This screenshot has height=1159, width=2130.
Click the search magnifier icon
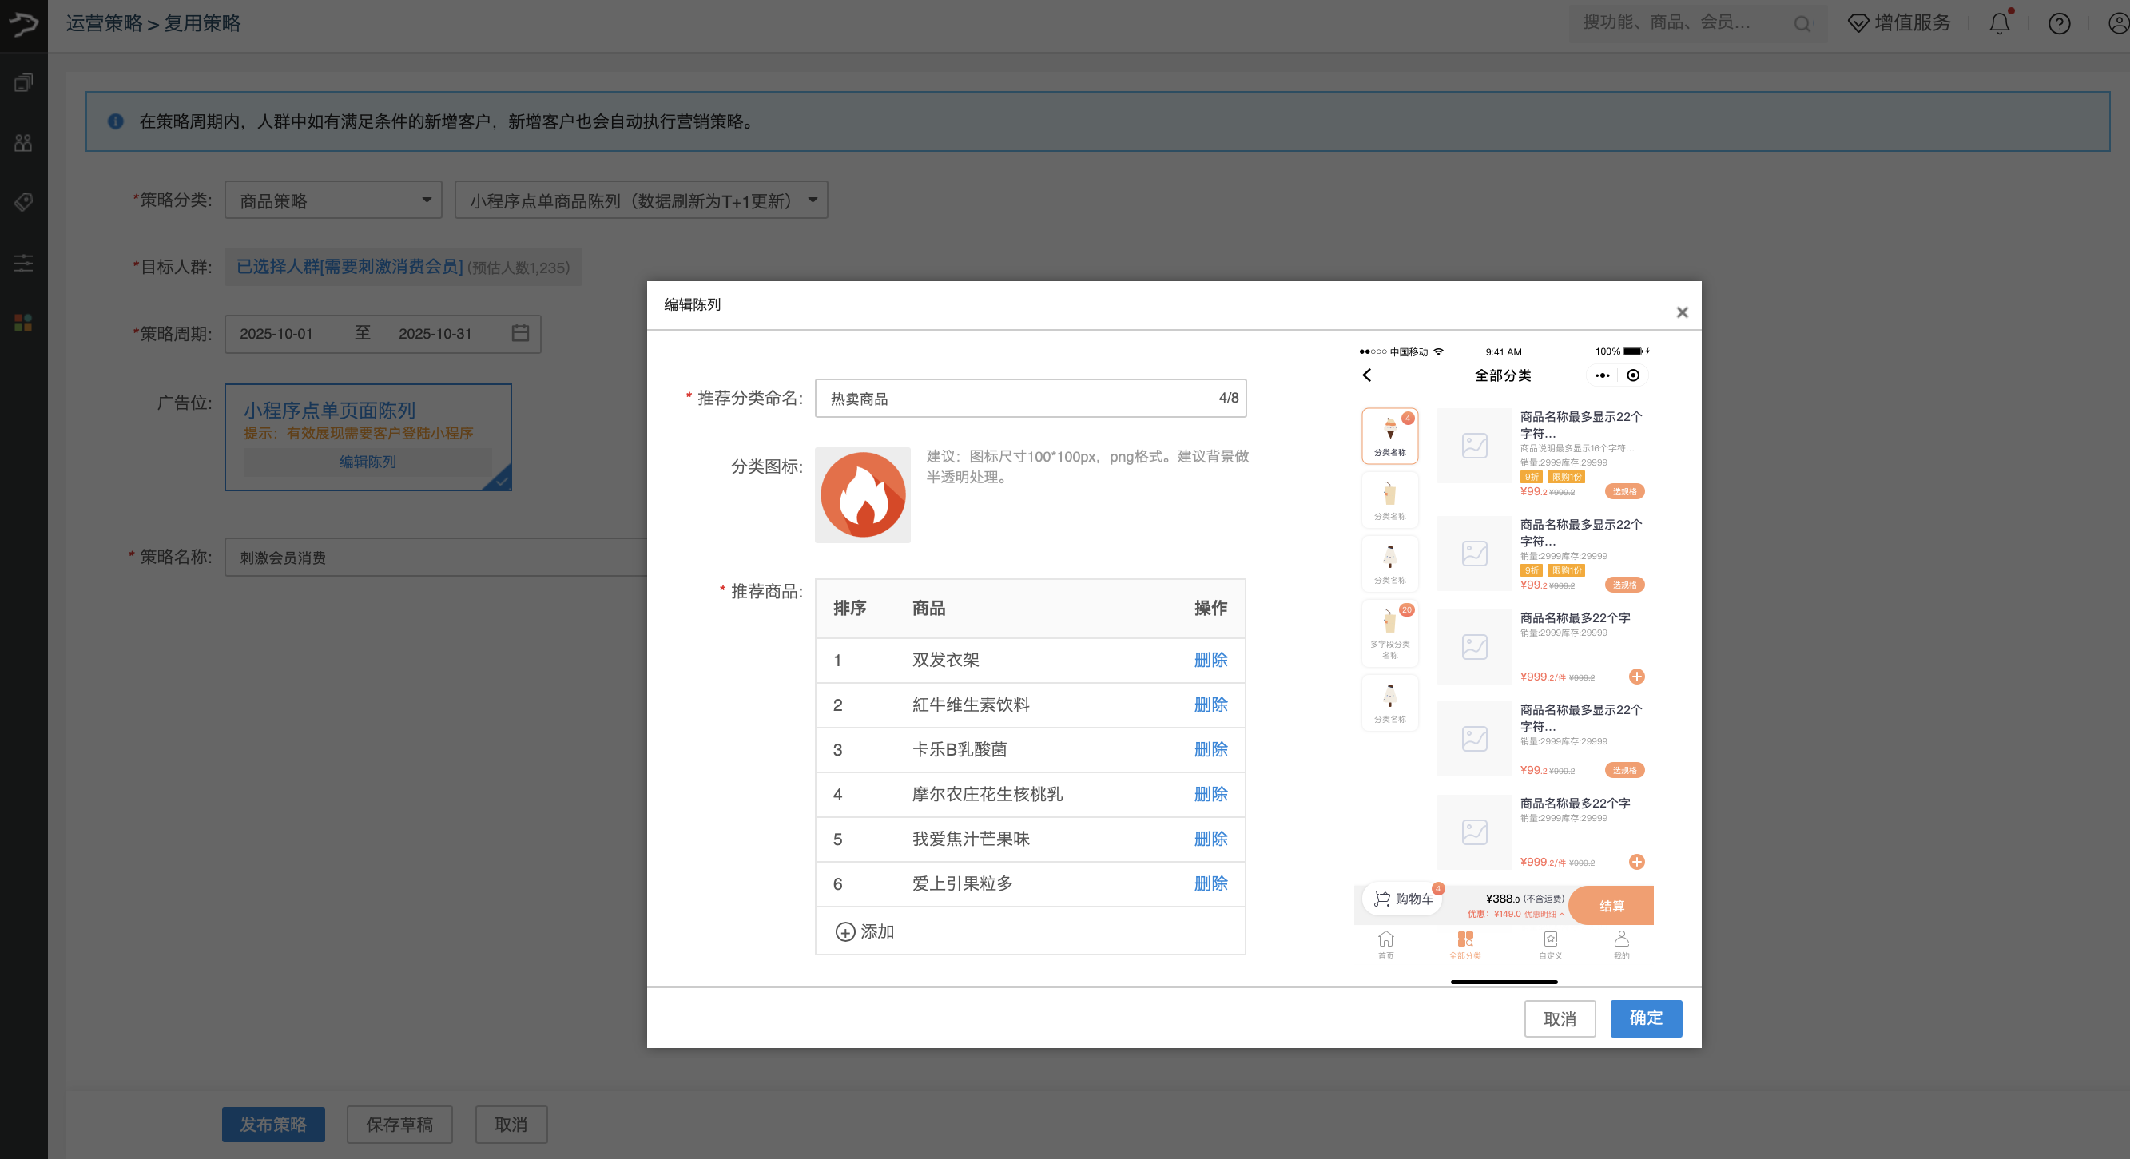pos(1802,24)
